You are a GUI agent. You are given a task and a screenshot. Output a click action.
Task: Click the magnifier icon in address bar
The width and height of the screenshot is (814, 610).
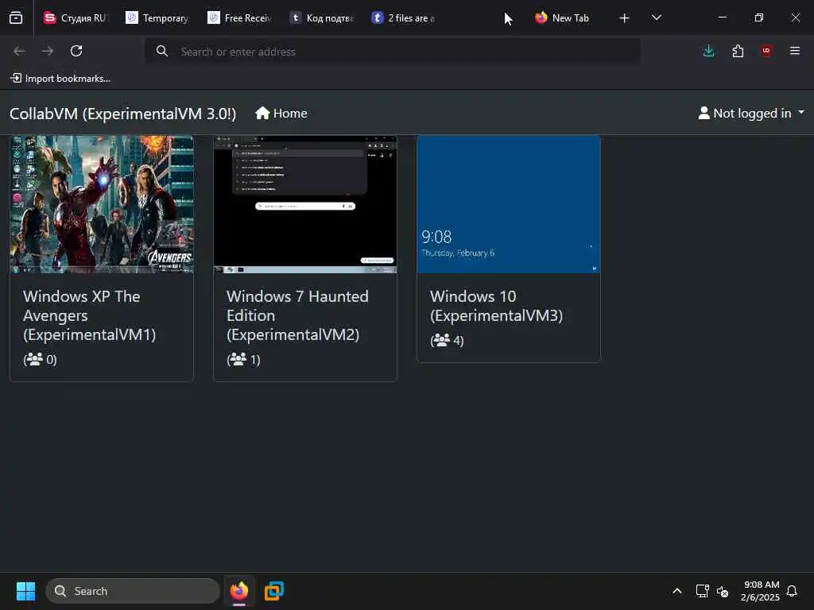(162, 51)
